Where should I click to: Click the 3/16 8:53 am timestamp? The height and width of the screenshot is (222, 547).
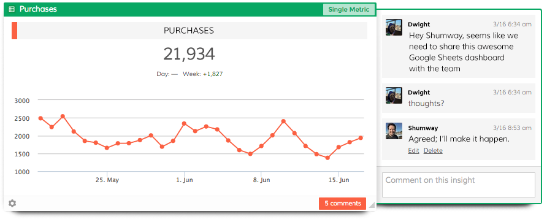[512, 128]
